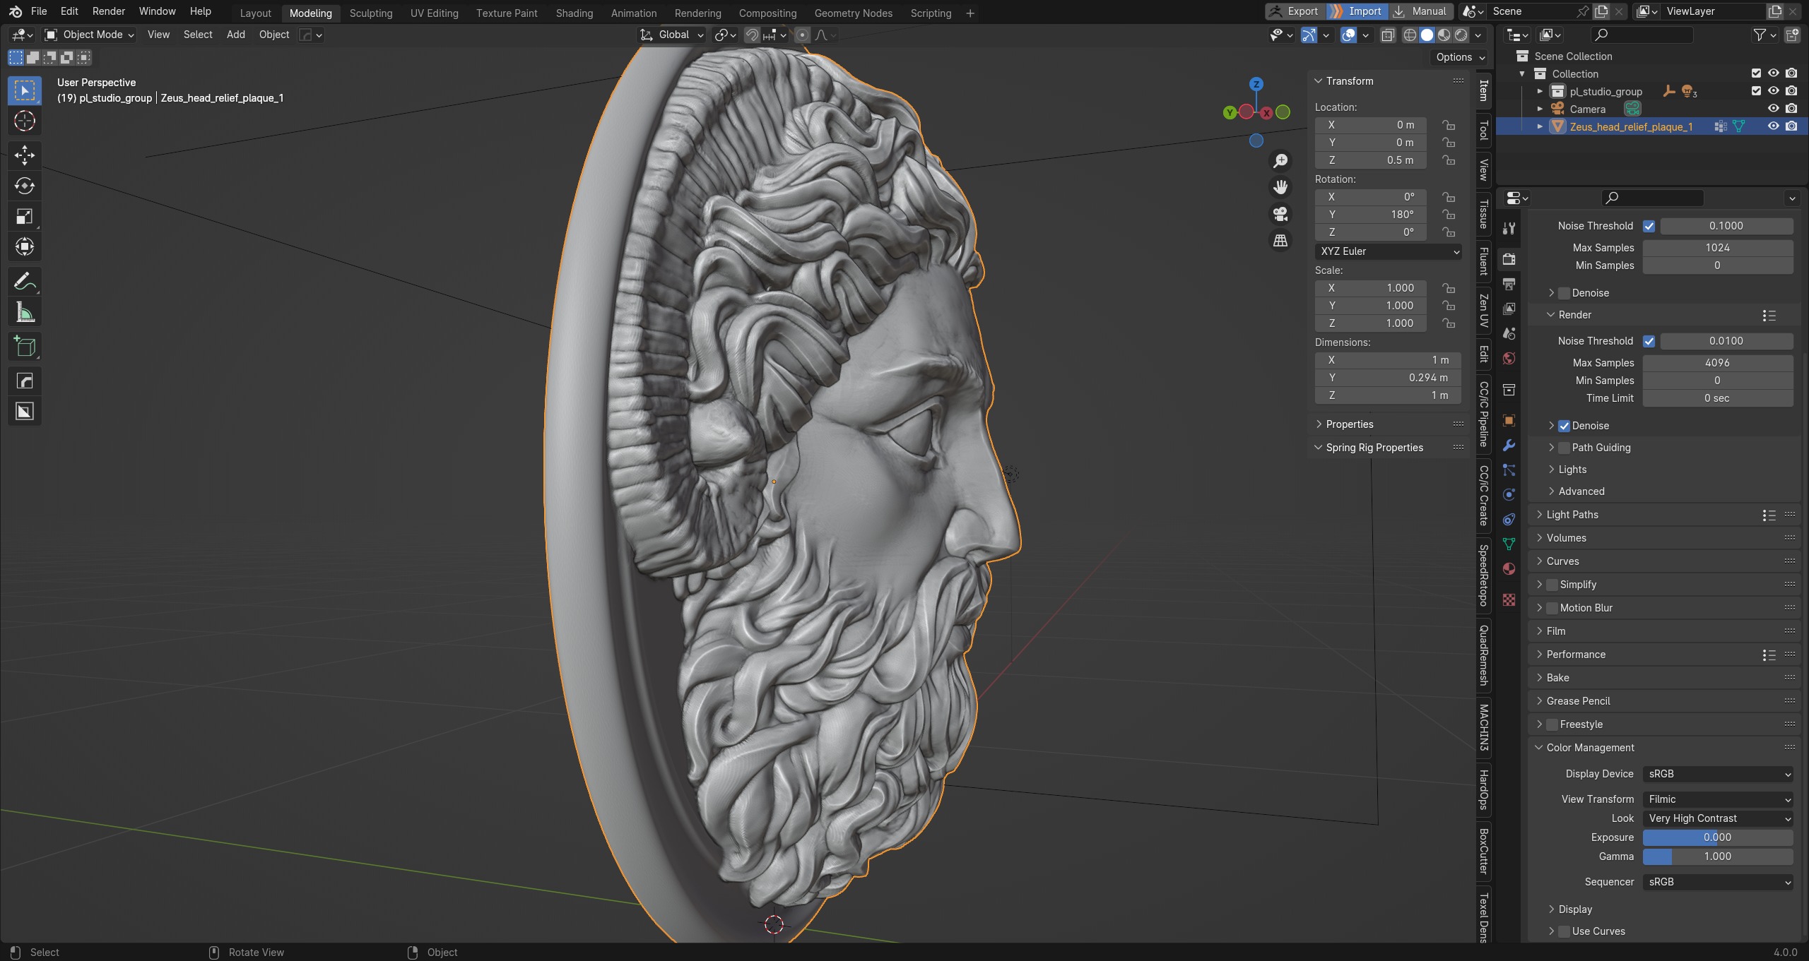Switch to the Sculpting workspace tab
This screenshot has height=961, width=1809.
click(x=370, y=13)
